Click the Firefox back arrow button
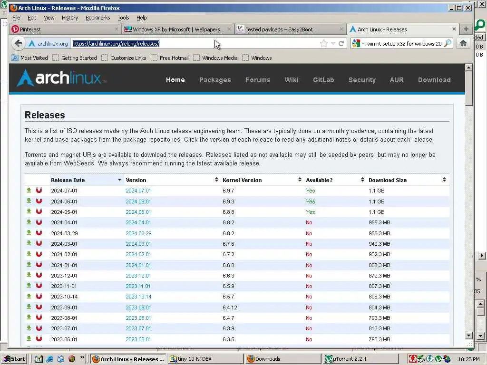487x365 pixels. coord(19,43)
